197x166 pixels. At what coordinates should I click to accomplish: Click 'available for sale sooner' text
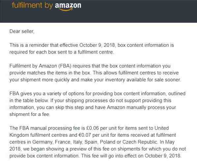[x=153, y=80]
